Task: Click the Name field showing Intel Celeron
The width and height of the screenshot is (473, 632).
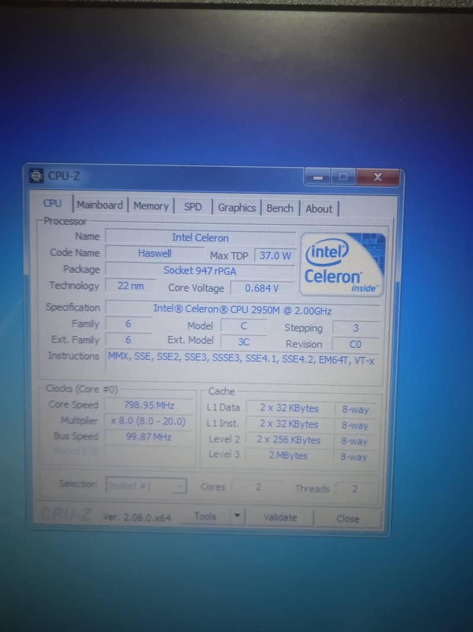Action: (x=200, y=238)
